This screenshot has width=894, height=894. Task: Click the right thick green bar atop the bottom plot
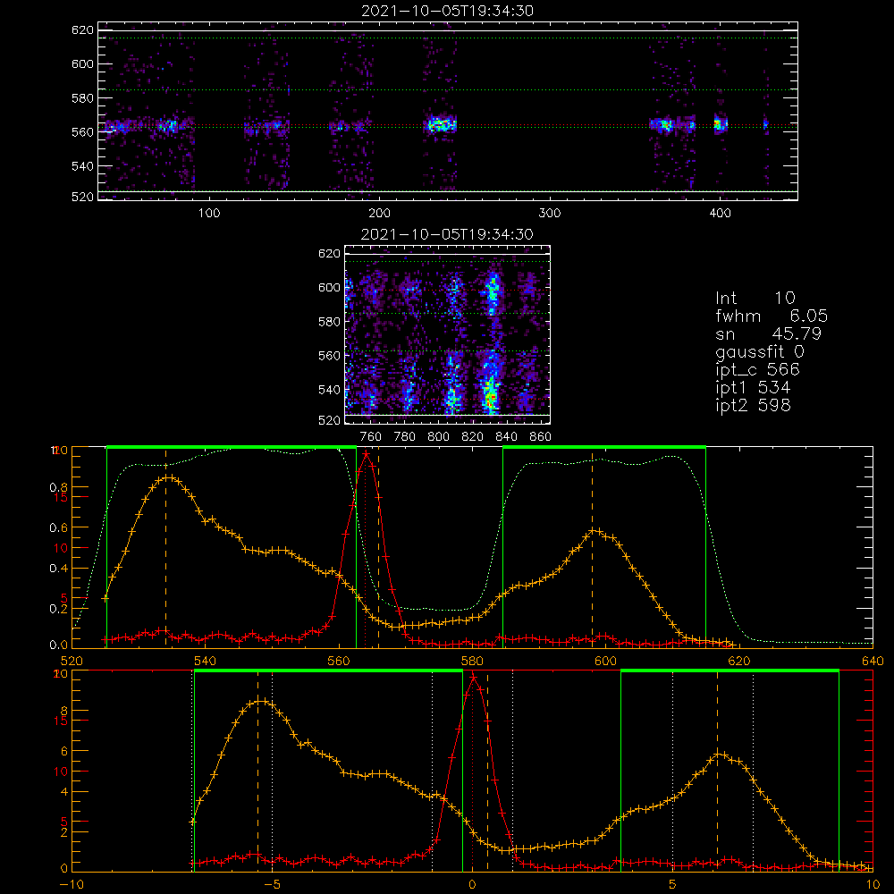pyautogui.click(x=730, y=671)
